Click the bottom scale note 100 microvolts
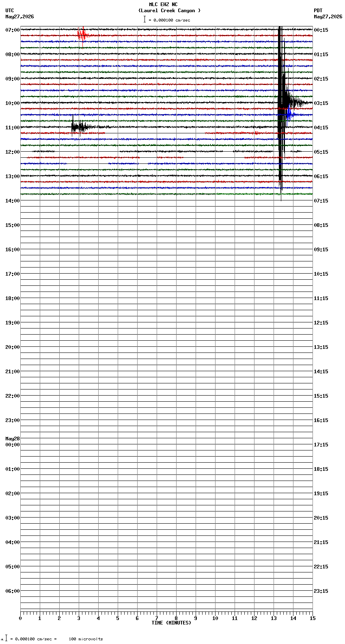 point(86,639)
